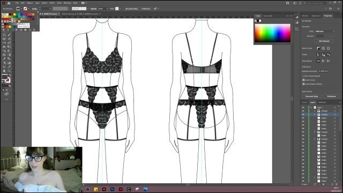Screen dimensions: 343x193
Task: Click black swatch in Color panel
Action: point(258,21)
